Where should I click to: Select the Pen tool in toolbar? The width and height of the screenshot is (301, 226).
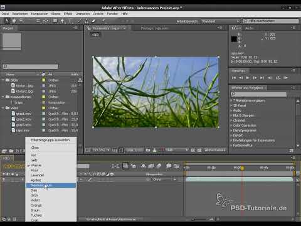click(x=62, y=21)
